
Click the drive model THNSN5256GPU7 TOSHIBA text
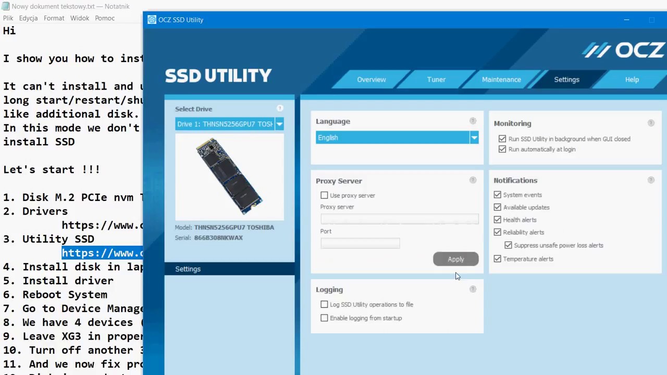pos(234,227)
